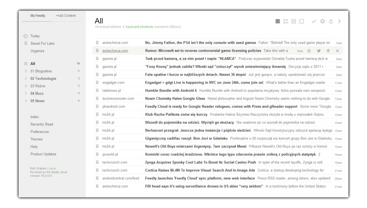Switch to the Titles-only view layout

[277, 21]
